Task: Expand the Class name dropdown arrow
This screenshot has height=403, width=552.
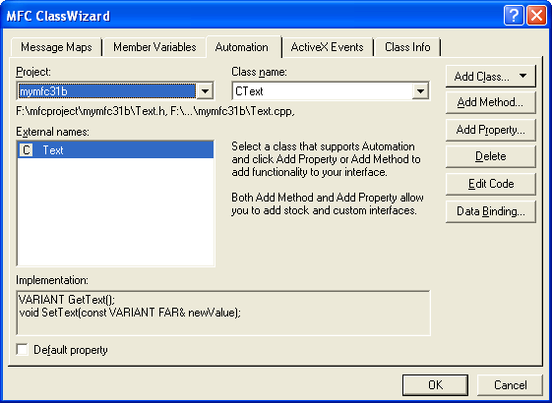Action: point(420,91)
